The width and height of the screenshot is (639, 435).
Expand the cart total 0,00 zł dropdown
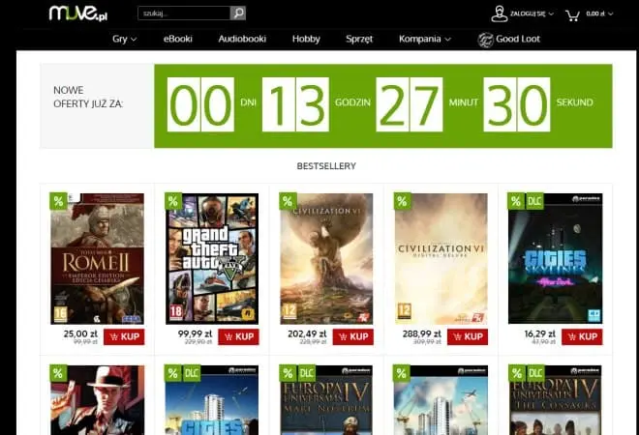tap(599, 14)
